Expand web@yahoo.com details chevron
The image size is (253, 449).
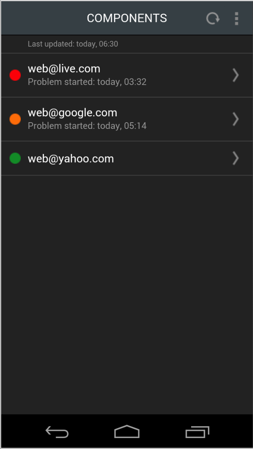pos(235,158)
